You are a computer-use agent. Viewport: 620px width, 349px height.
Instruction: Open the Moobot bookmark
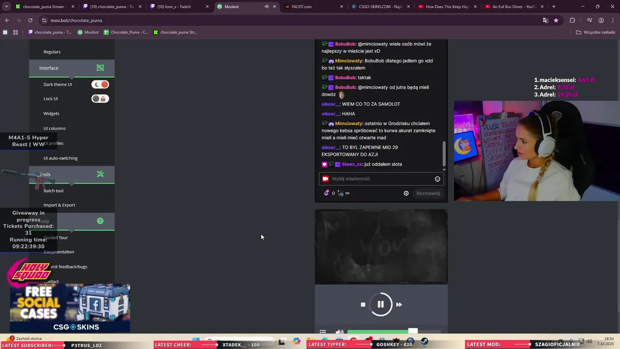88,32
